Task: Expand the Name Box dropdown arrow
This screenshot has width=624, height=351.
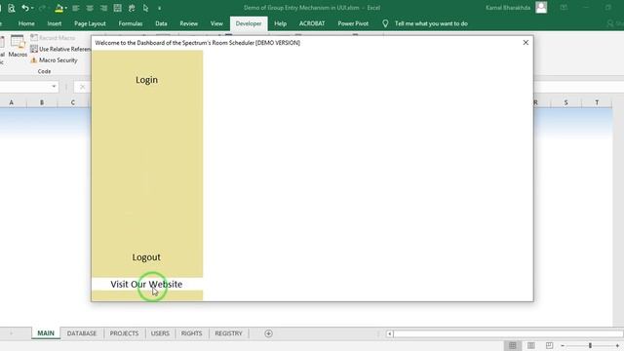Action: coord(54,87)
